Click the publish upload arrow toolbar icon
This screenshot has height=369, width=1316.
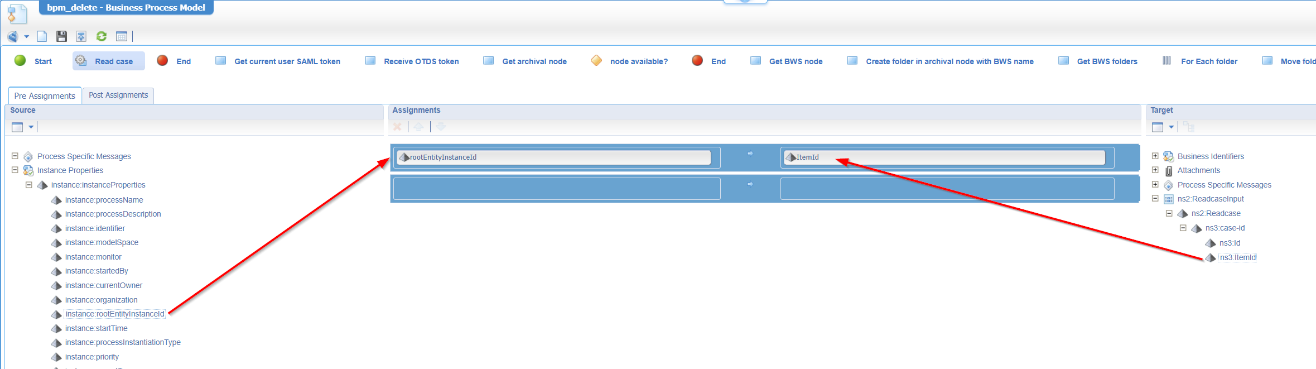point(81,36)
